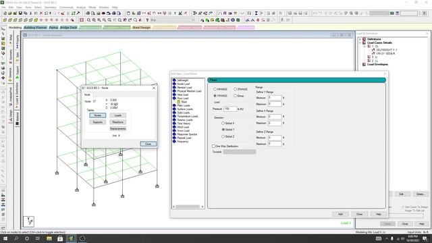
Task: Select Nodal Load in load list
Action: [184, 84]
